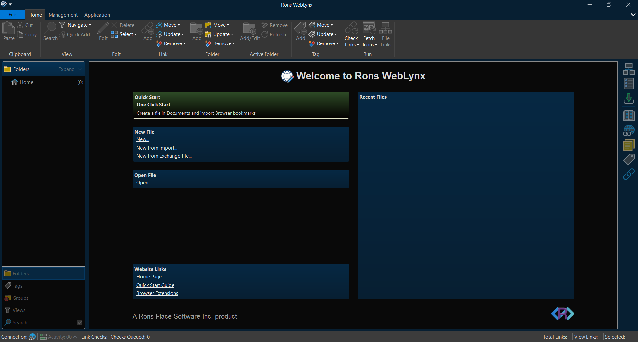Open the quick access toolbar dropdown
Screen dimensions: 638x342
10,4
